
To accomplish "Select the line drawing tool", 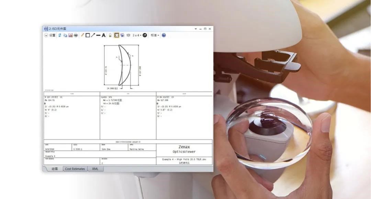I will pos(98,35).
